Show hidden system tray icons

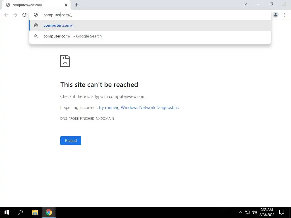240,212
